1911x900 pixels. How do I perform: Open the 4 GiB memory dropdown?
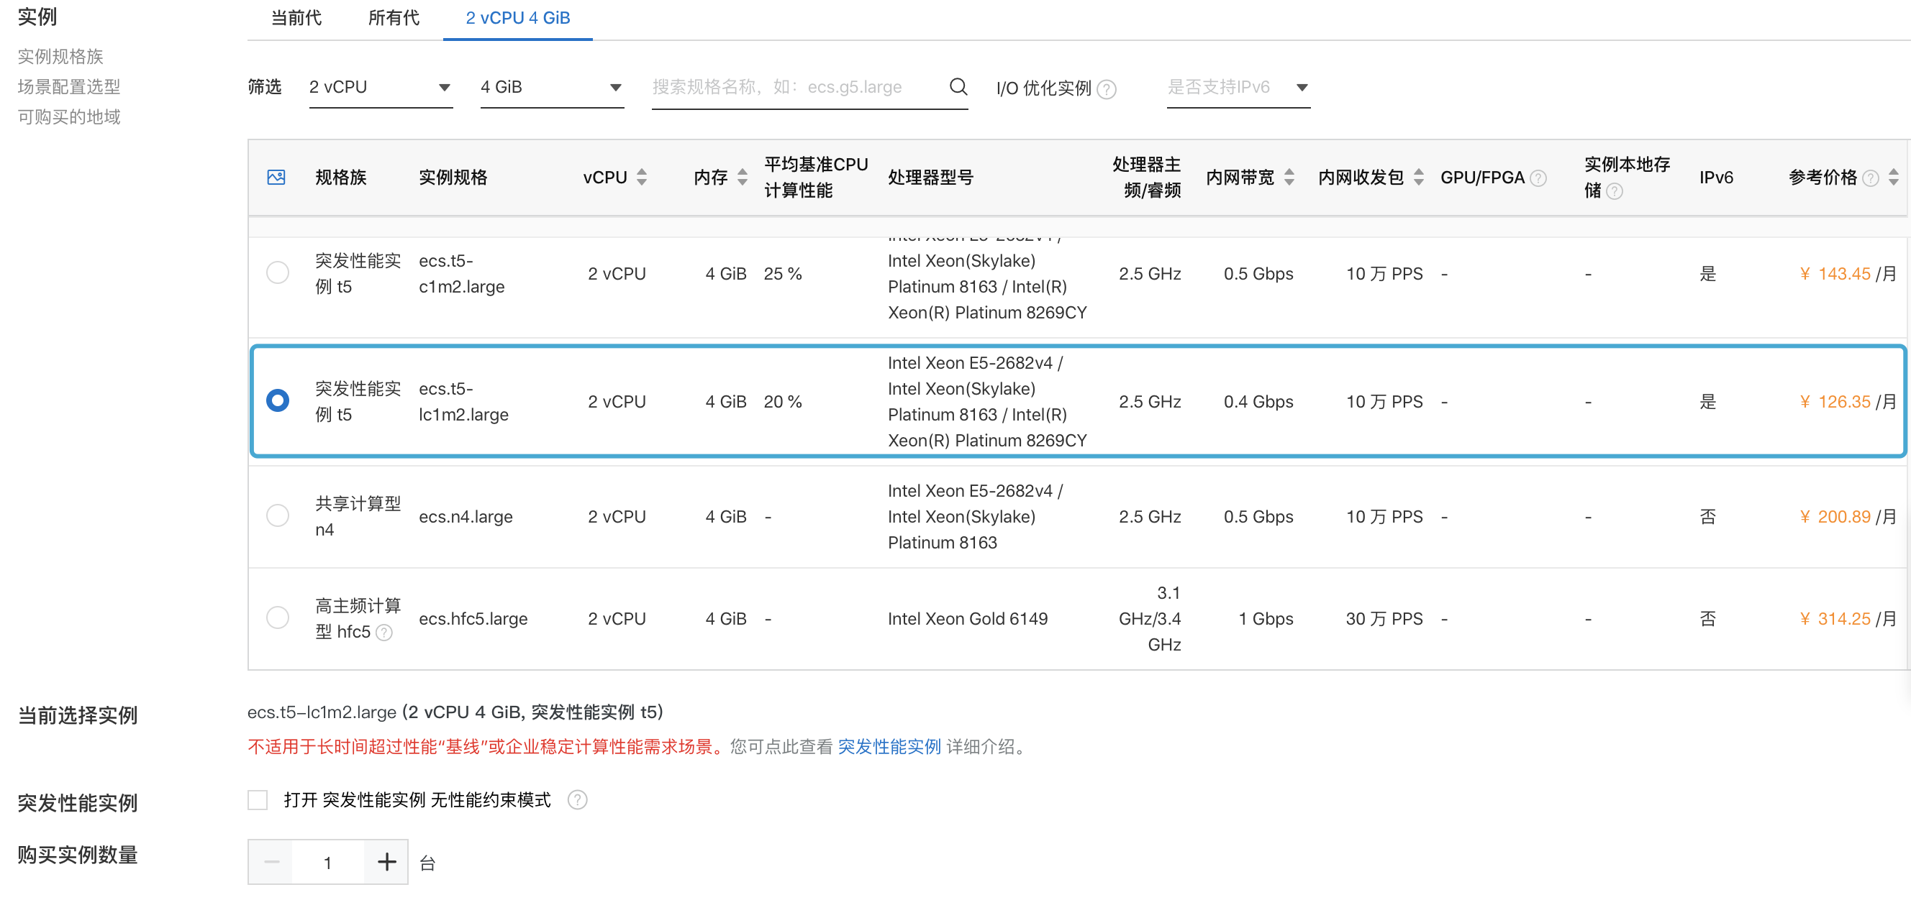[552, 88]
